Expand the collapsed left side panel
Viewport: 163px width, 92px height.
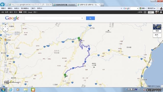[1, 24]
